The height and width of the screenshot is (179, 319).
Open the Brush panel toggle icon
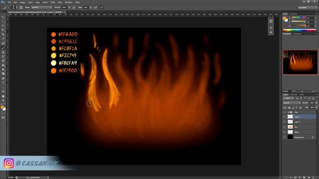click(x=21, y=7)
